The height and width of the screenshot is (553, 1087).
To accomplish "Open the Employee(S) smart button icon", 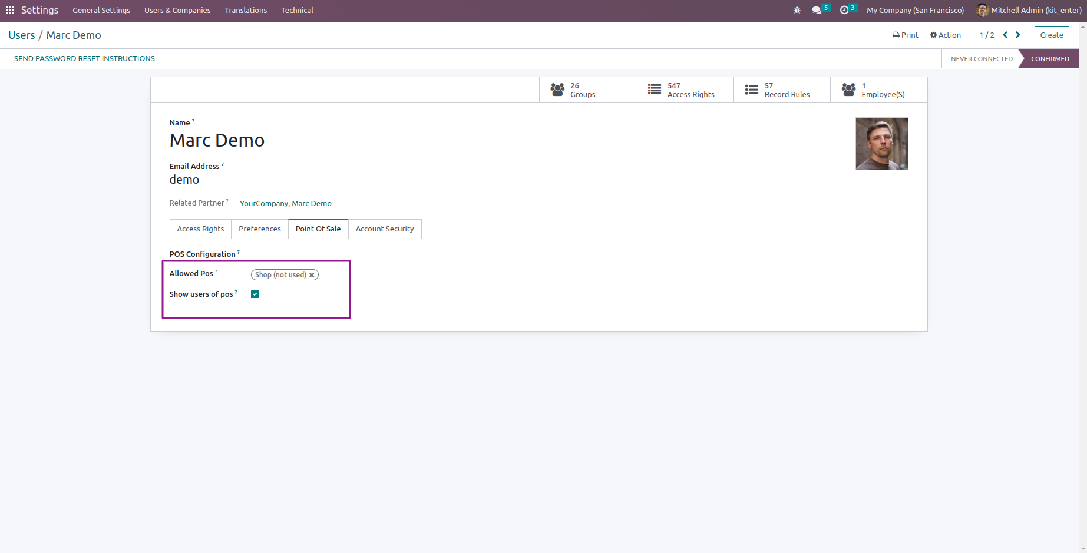I will click(x=849, y=89).
